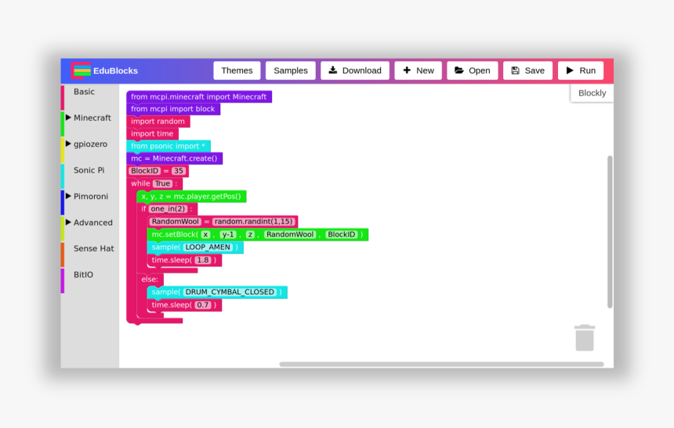Screen dimensions: 674x428
Task: Click the z field in setBlock
Action: pyautogui.click(x=250, y=234)
